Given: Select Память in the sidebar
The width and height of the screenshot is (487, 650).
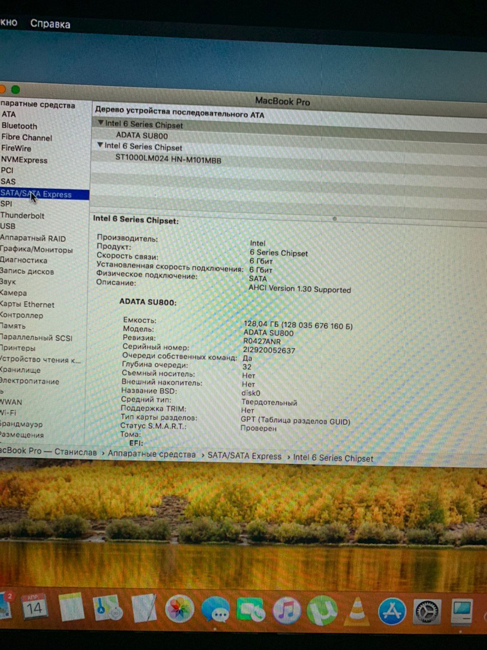Looking at the screenshot, I should 13,326.
